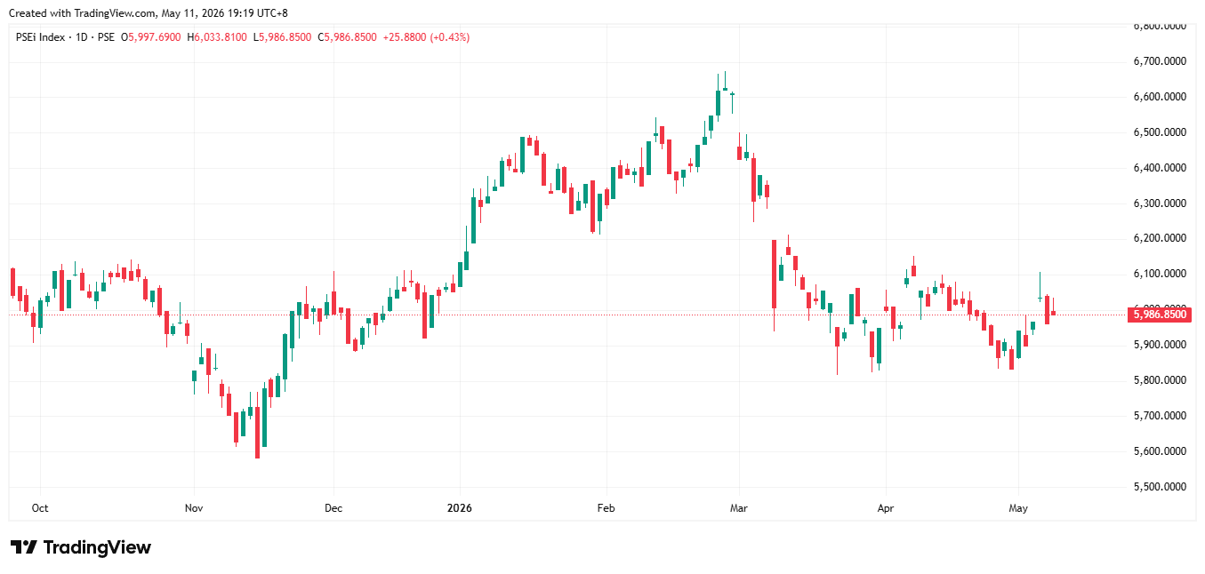Image resolution: width=1205 pixels, height=574 pixels.
Task: Click the 5,500.0000 price axis label
Action: tap(1160, 487)
